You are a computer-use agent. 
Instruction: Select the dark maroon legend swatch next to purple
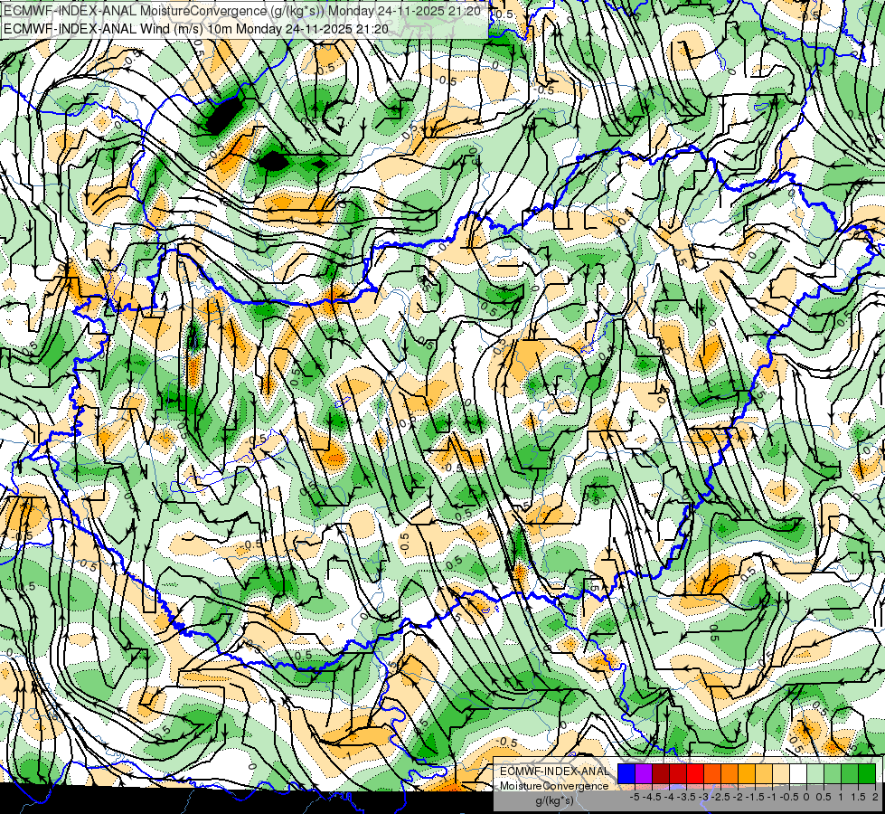point(661,773)
